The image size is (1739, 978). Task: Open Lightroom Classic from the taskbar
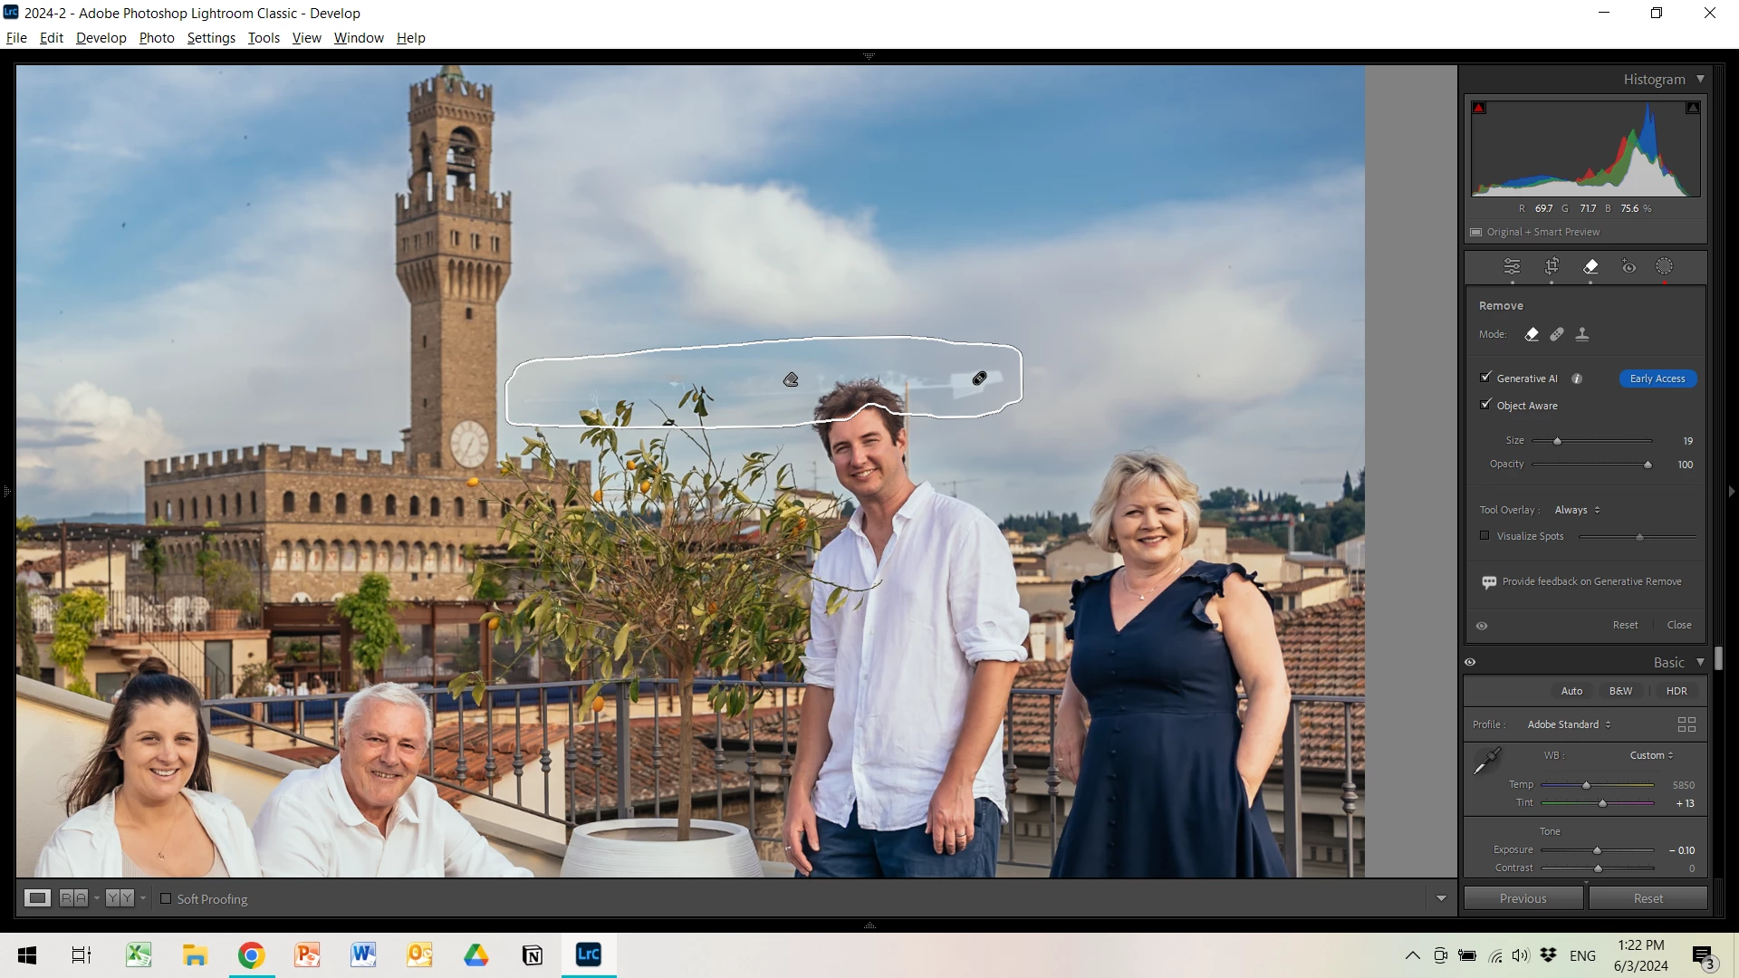589,954
